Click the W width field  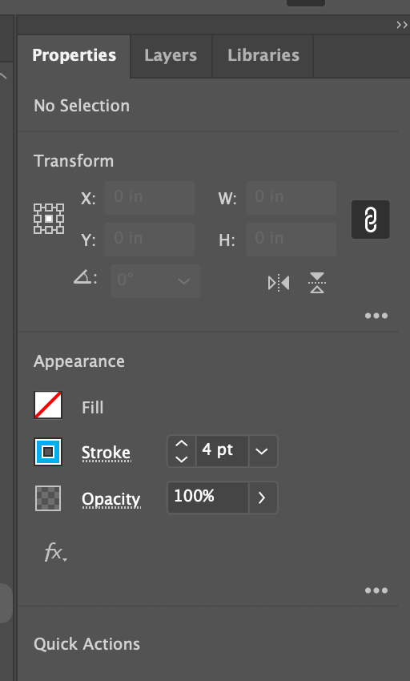[291, 198]
